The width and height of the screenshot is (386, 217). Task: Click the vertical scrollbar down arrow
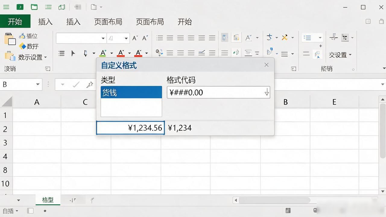coord(383,191)
